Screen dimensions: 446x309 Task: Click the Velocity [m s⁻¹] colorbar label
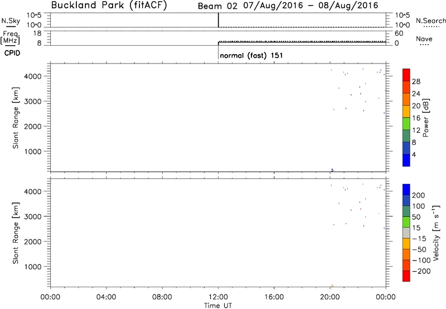436,233
